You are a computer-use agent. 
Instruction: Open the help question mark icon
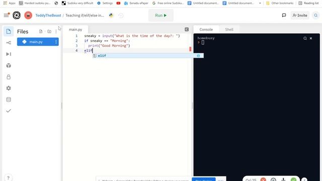[x=8, y=177]
